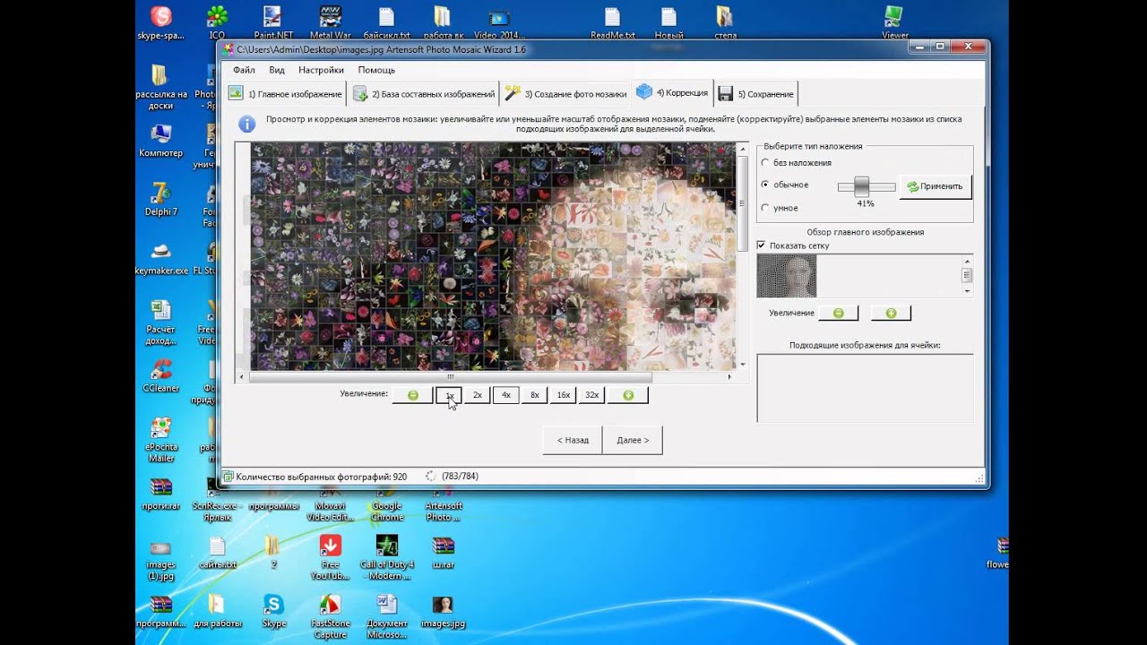Click the main image overview thumbnail

point(787,276)
